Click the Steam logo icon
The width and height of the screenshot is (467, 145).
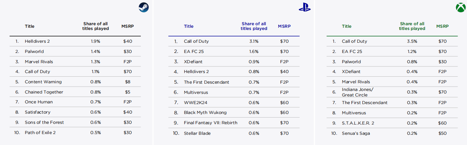(x=144, y=8)
